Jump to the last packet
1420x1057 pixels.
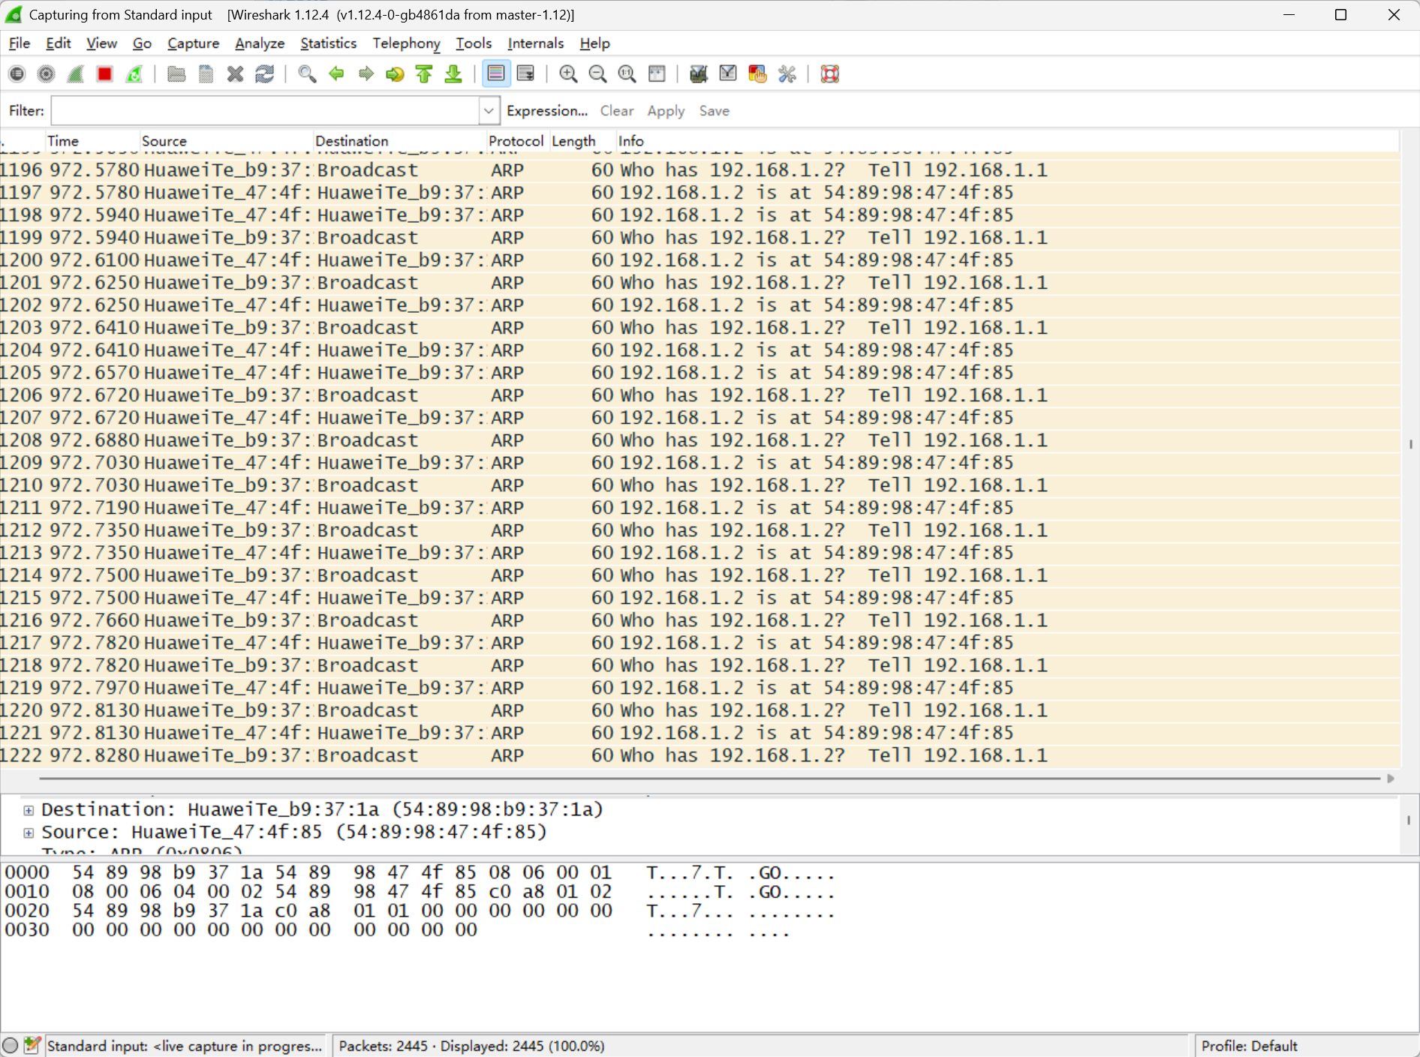(x=453, y=74)
